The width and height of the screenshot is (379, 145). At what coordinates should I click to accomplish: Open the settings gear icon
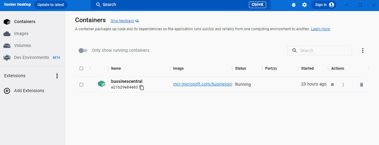305,5
